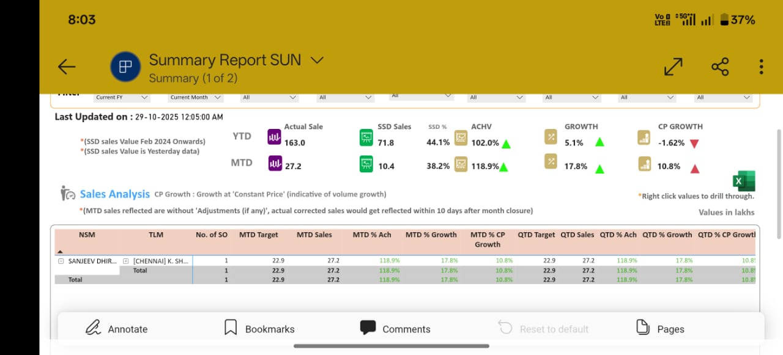Open the Summary Report SUN page dropdown

click(316, 60)
